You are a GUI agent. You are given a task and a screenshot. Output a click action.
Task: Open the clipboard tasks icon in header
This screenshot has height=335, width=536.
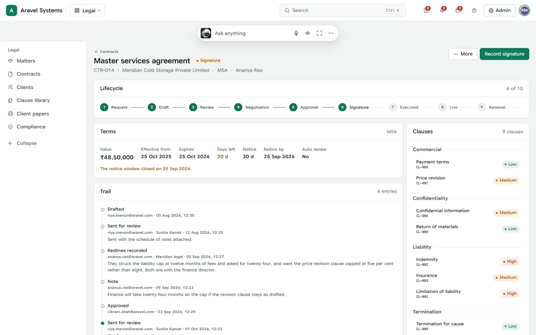(x=426, y=10)
